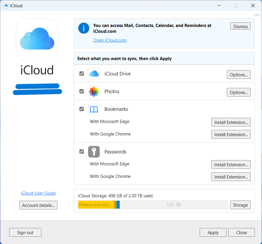
Task: Open the iCloud User Guide link
Action: (x=38, y=193)
